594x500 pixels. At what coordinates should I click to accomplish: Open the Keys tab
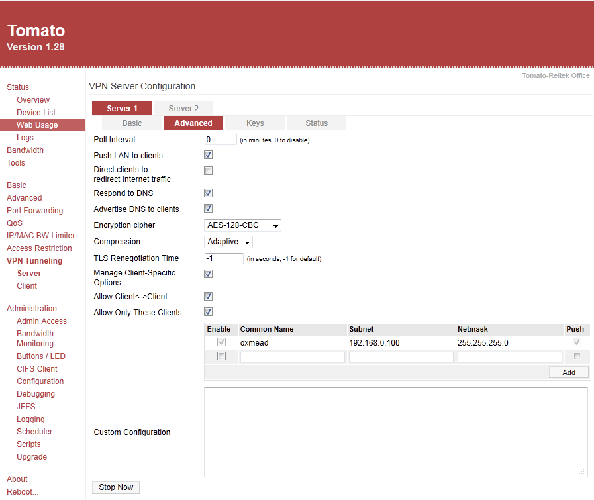(255, 123)
